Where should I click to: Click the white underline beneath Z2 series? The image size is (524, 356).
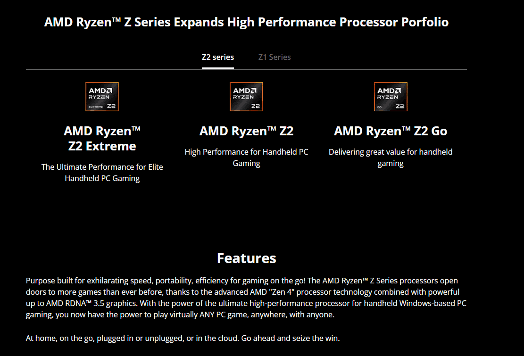(217, 68)
